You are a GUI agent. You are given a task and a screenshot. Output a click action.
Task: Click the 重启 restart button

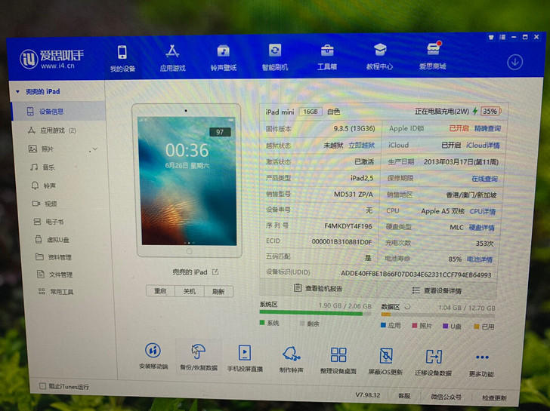click(x=160, y=291)
